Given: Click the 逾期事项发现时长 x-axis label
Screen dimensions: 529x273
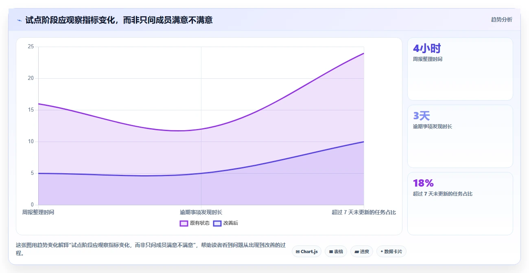Looking at the screenshot, I should click(201, 212).
